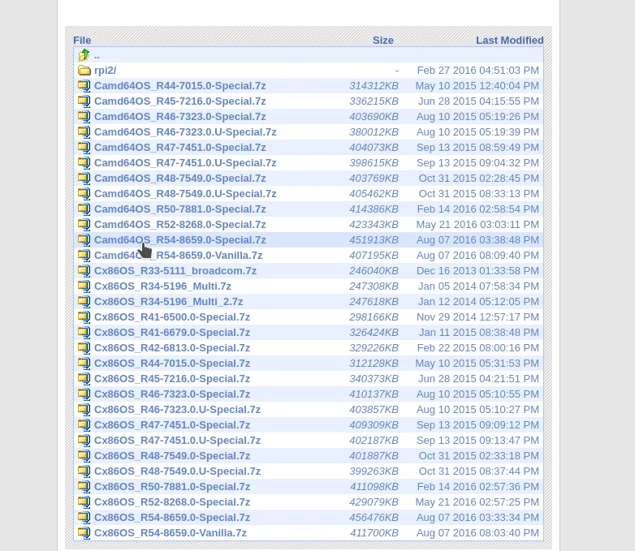Sort by the Last Modified column header

[x=509, y=40]
